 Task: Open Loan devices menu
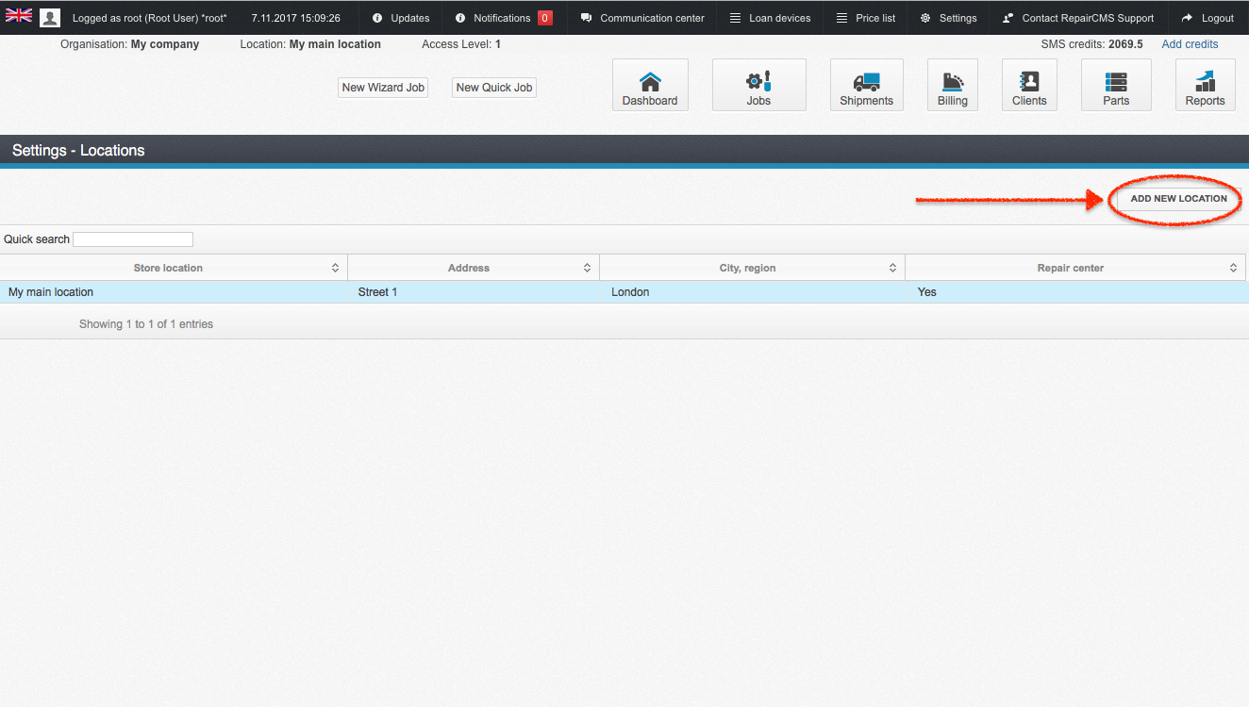770,18
